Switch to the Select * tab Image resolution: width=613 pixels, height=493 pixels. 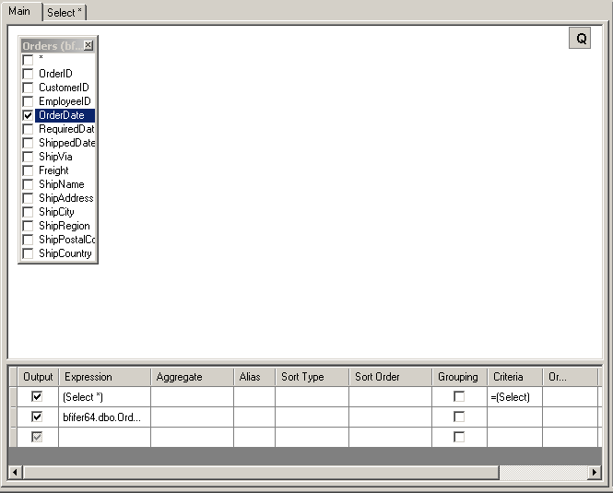(x=65, y=12)
